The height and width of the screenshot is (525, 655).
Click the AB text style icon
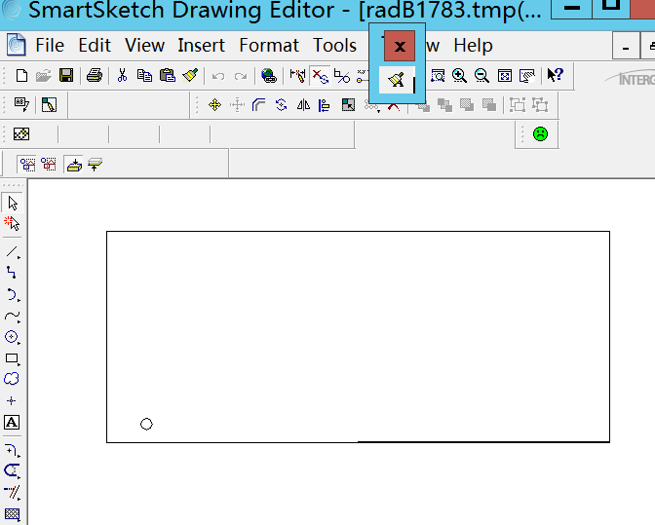coord(21,104)
